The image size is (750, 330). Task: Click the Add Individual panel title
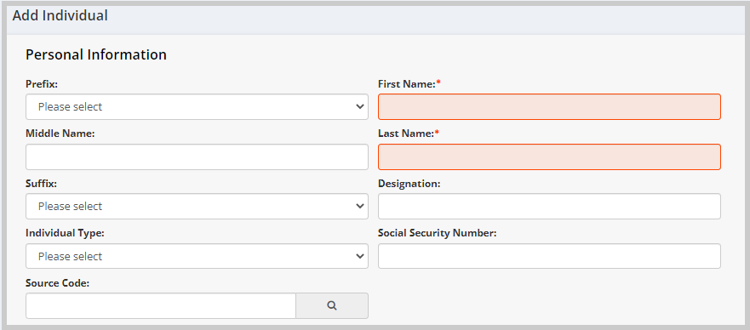(60, 16)
